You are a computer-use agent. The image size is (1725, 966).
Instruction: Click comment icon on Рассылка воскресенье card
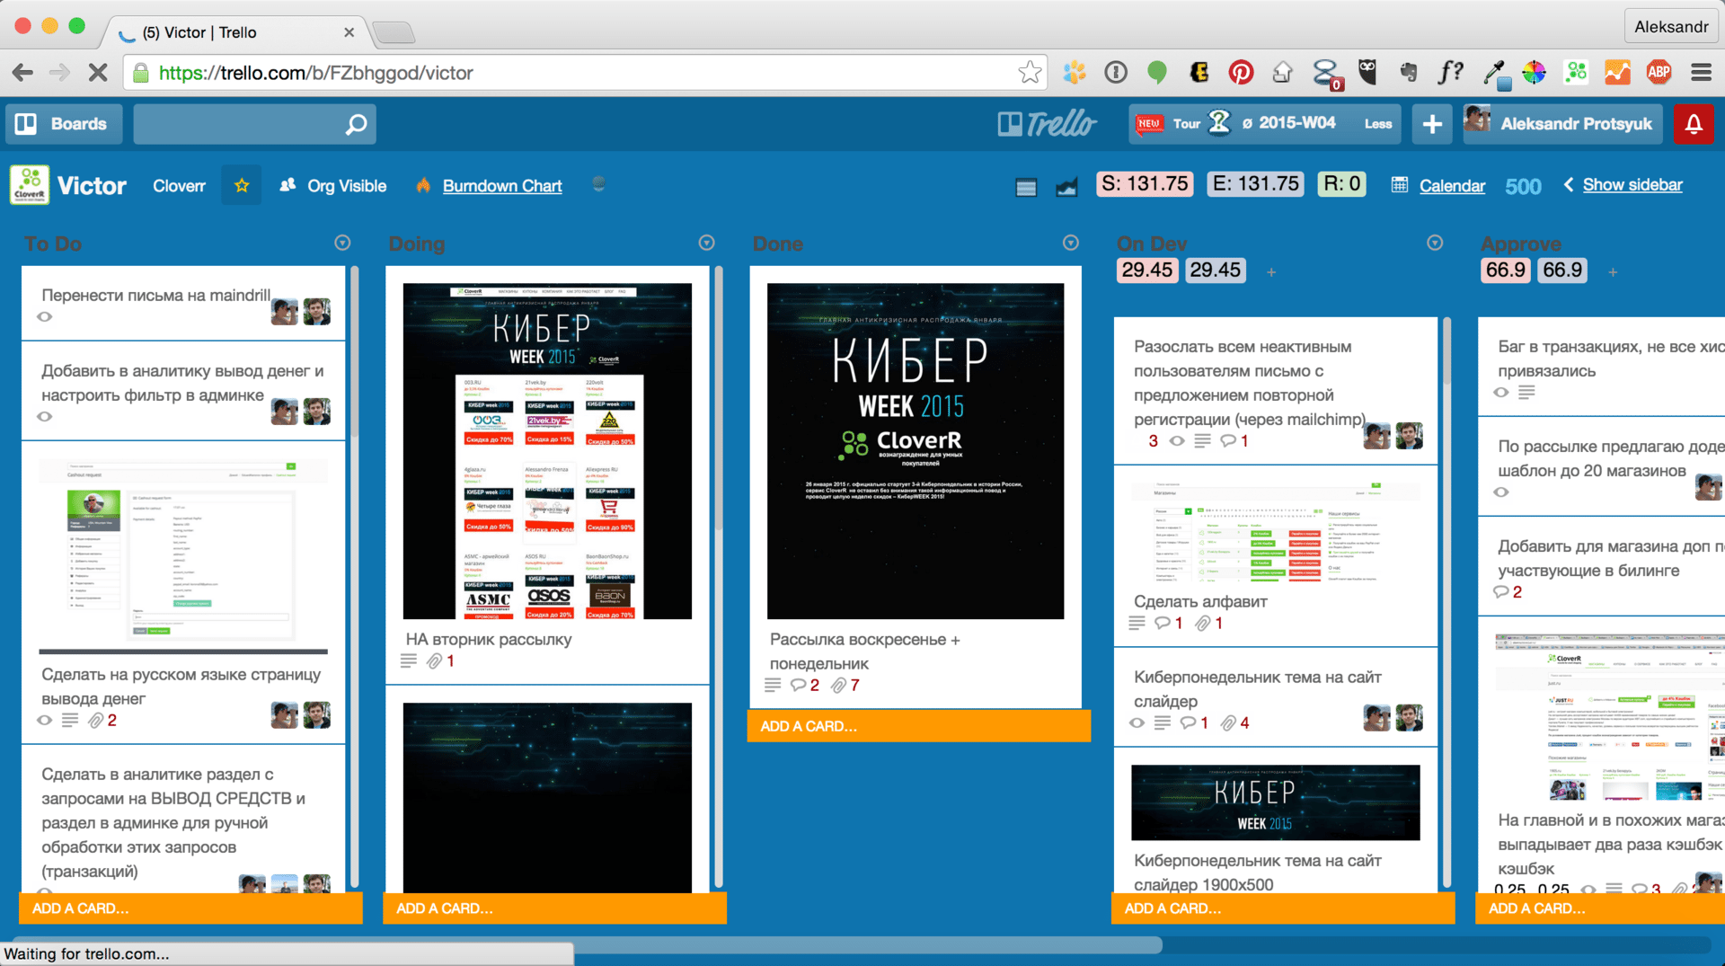[x=798, y=686]
